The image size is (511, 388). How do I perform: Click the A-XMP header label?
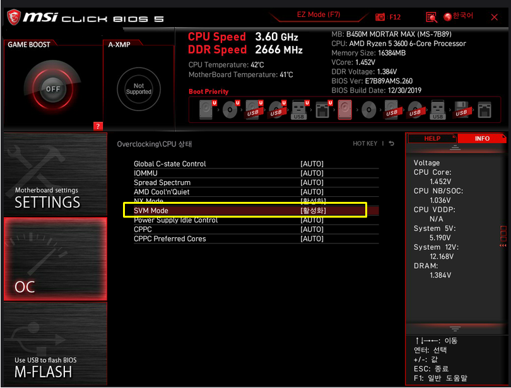[x=119, y=45]
